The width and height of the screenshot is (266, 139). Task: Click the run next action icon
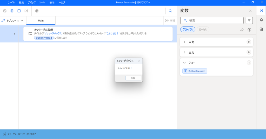[x=26, y=11]
